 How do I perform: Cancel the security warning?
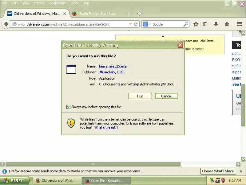[x=166, y=96]
